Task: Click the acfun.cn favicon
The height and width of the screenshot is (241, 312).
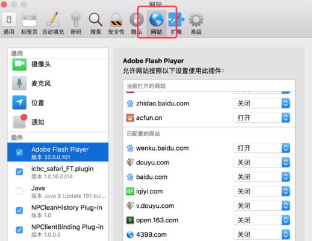Action: click(x=130, y=118)
